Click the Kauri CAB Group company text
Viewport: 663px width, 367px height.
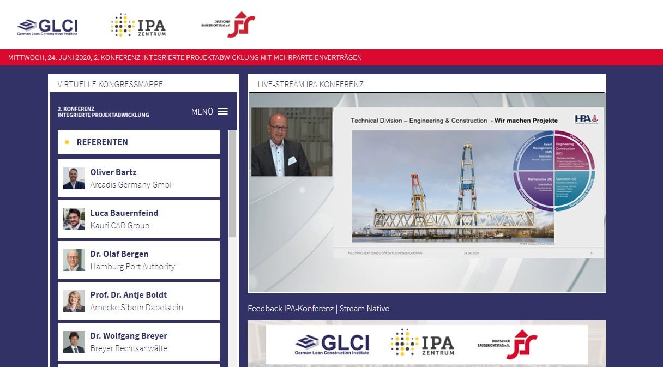coord(120,226)
